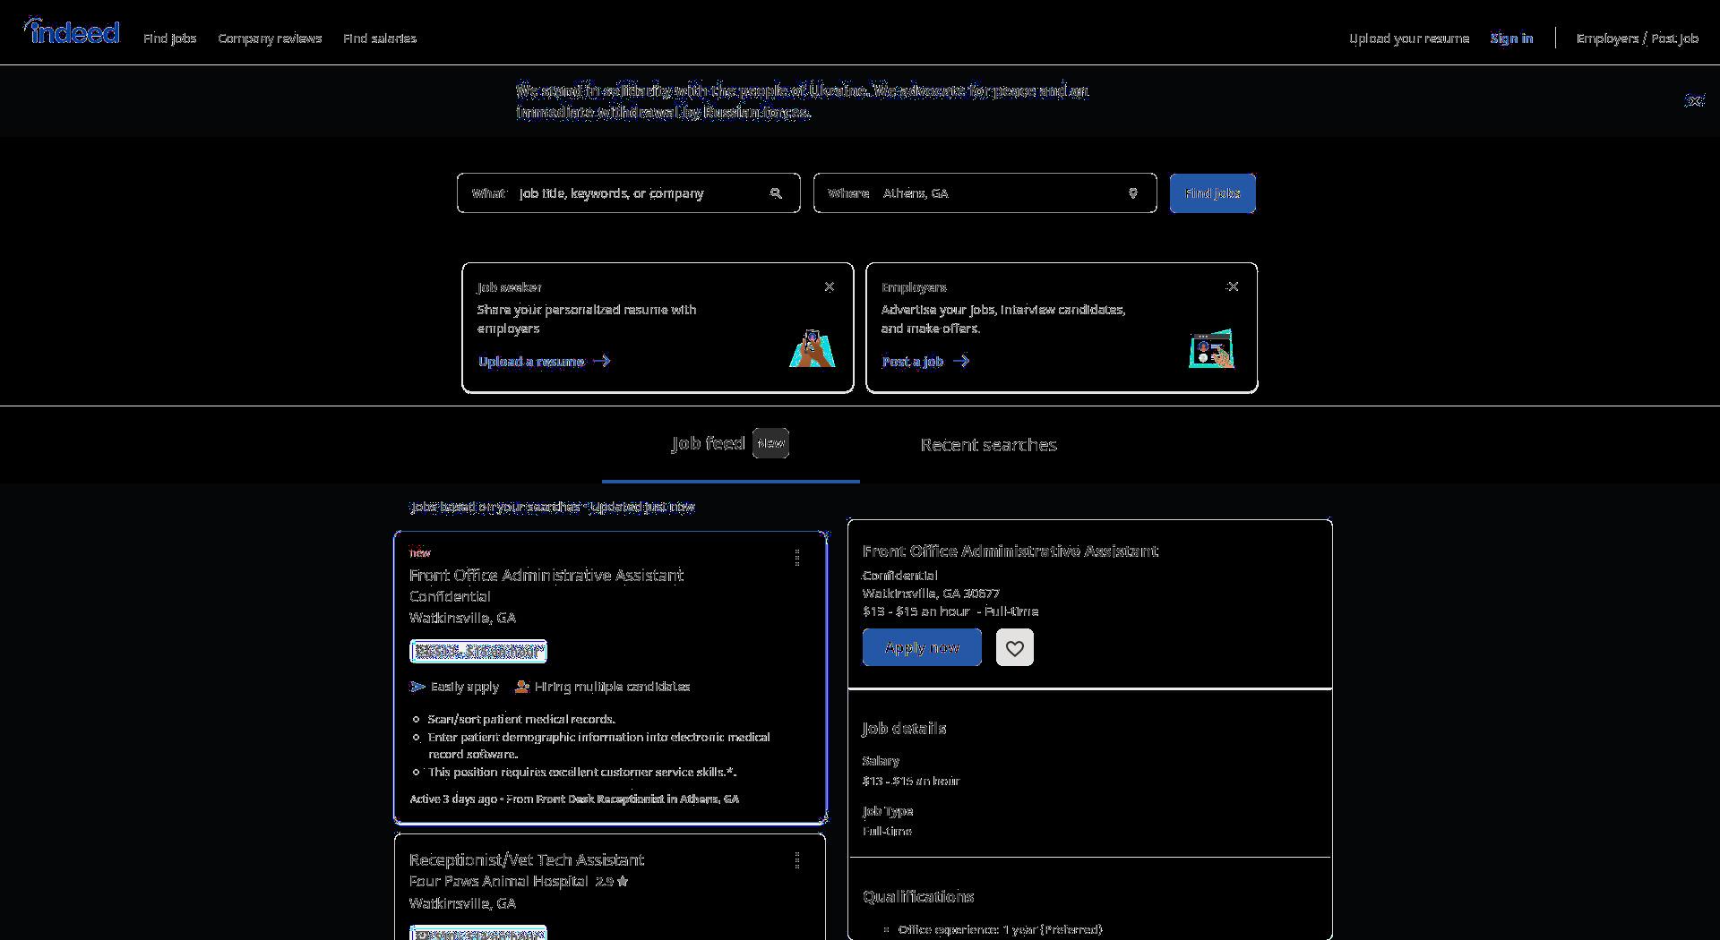Switch to the Recent searches tab
Image resolution: width=1720 pixels, height=940 pixels.
[x=988, y=445]
